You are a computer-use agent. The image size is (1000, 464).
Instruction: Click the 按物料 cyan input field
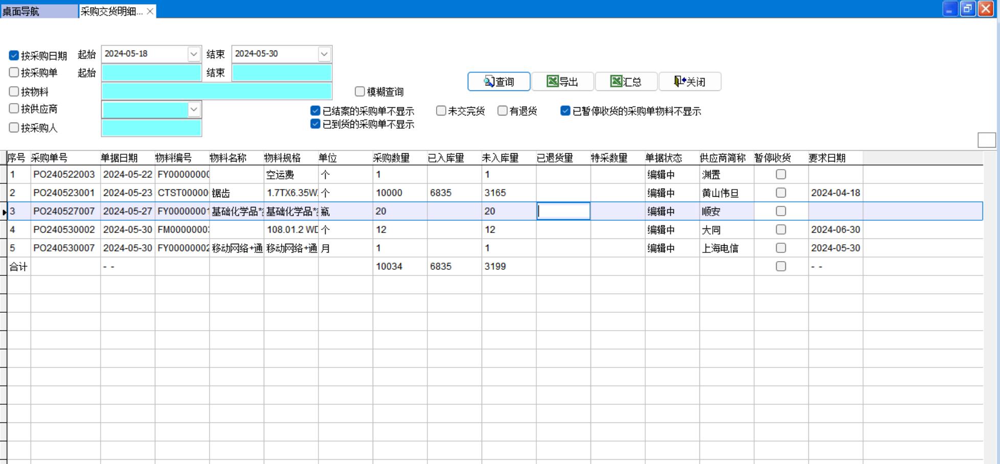coord(217,91)
